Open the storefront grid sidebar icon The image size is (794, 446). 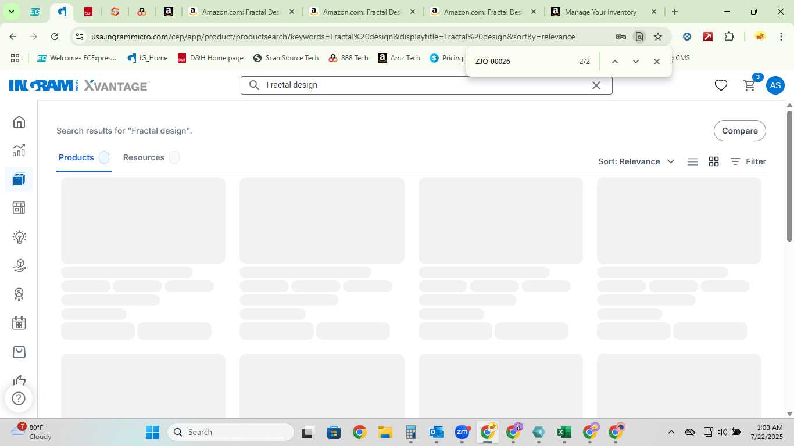pos(19,208)
